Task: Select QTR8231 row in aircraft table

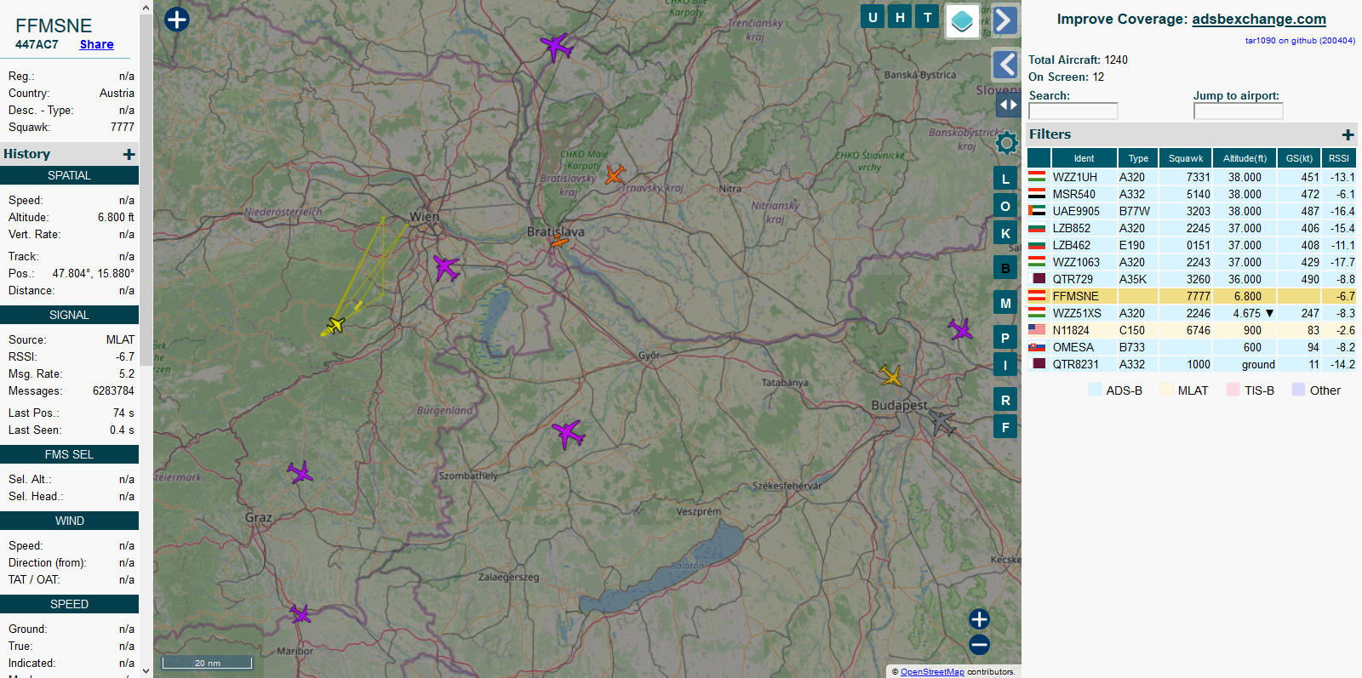Action: point(1192,364)
